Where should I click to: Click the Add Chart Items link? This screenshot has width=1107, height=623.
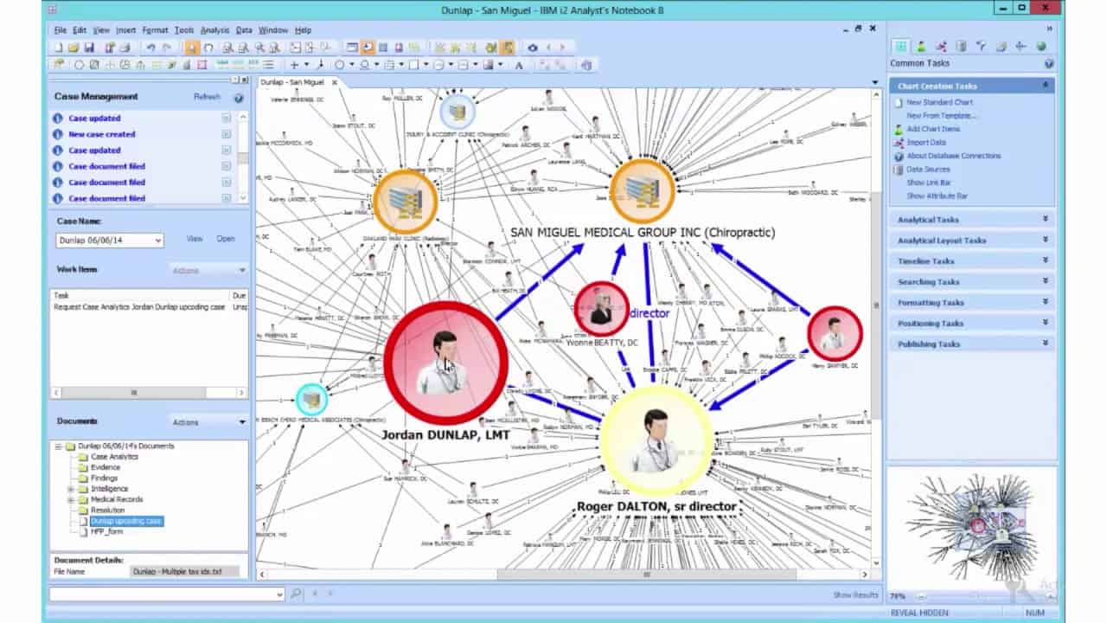933,129
